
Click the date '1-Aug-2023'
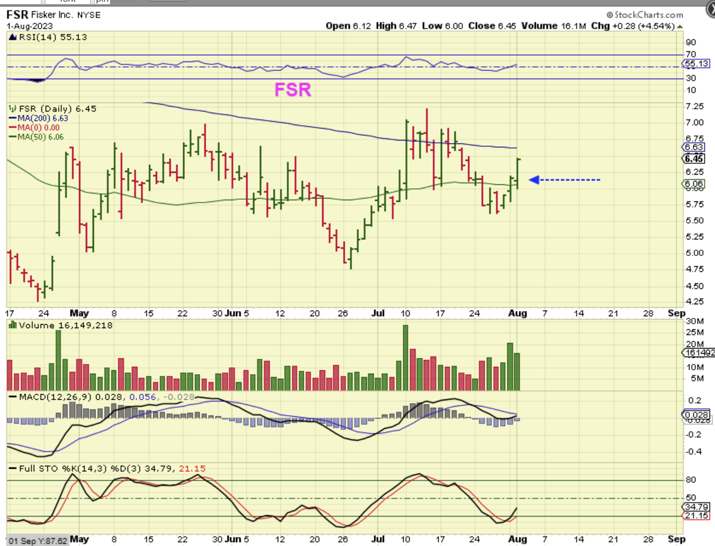tap(30, 26)
